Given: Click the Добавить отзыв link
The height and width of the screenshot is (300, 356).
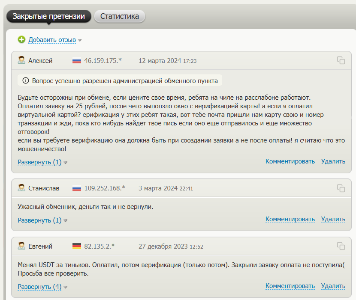Looking at the screenshot, I should [52, 40].
